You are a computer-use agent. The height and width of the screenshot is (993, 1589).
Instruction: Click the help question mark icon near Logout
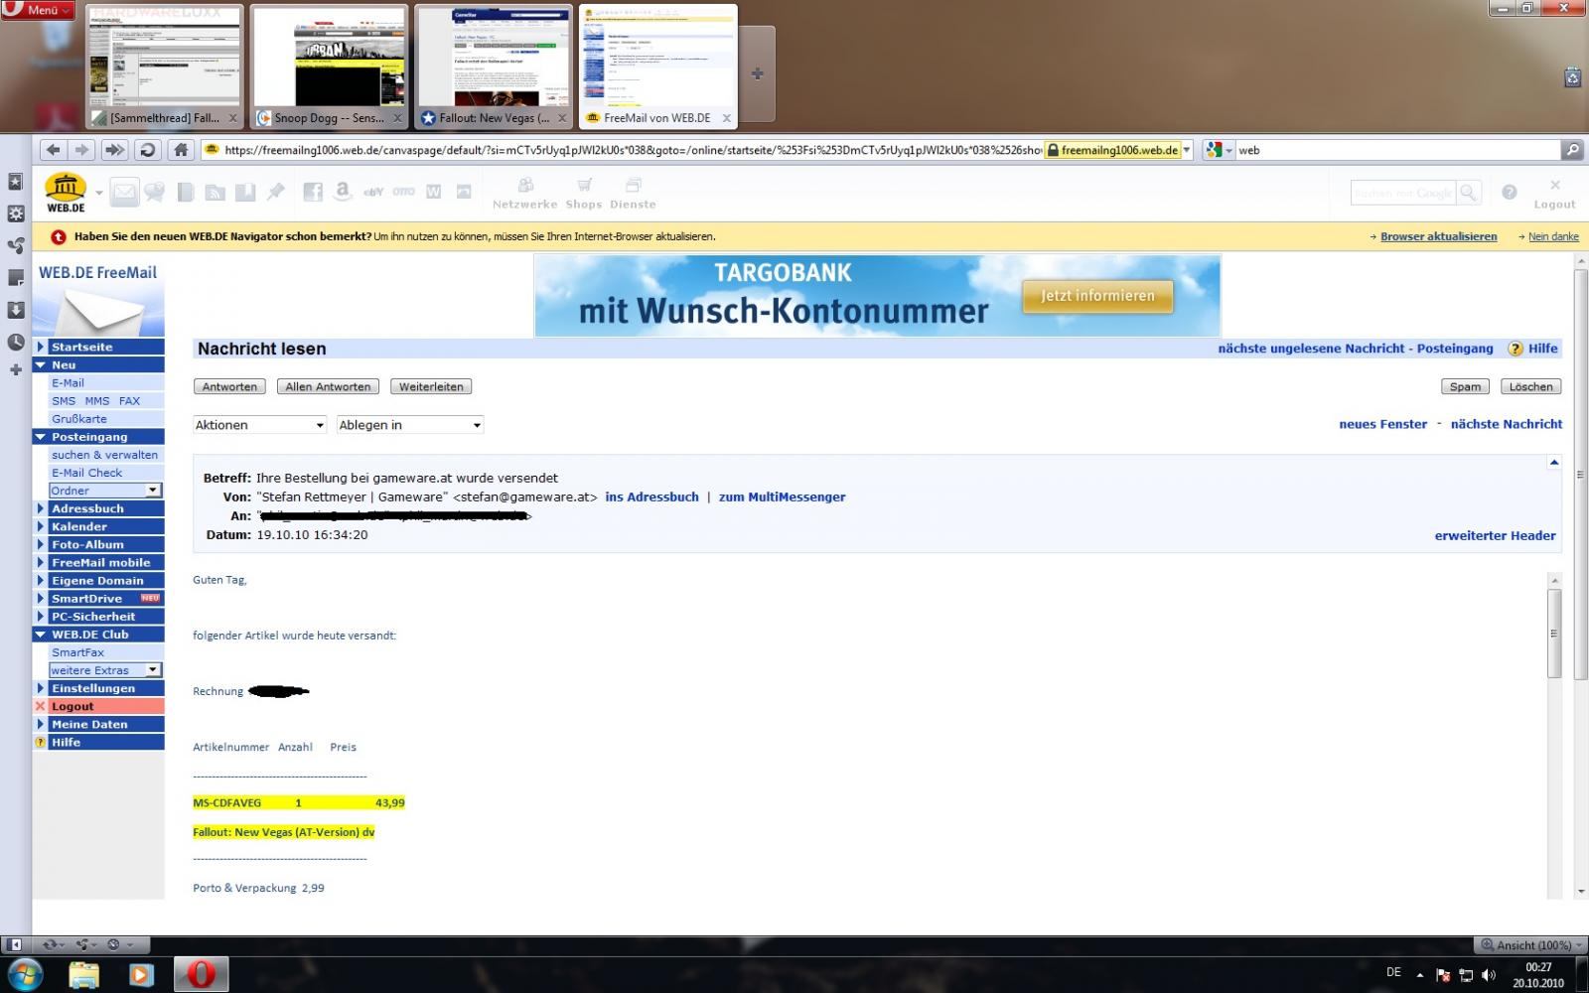click(1510, 193)
